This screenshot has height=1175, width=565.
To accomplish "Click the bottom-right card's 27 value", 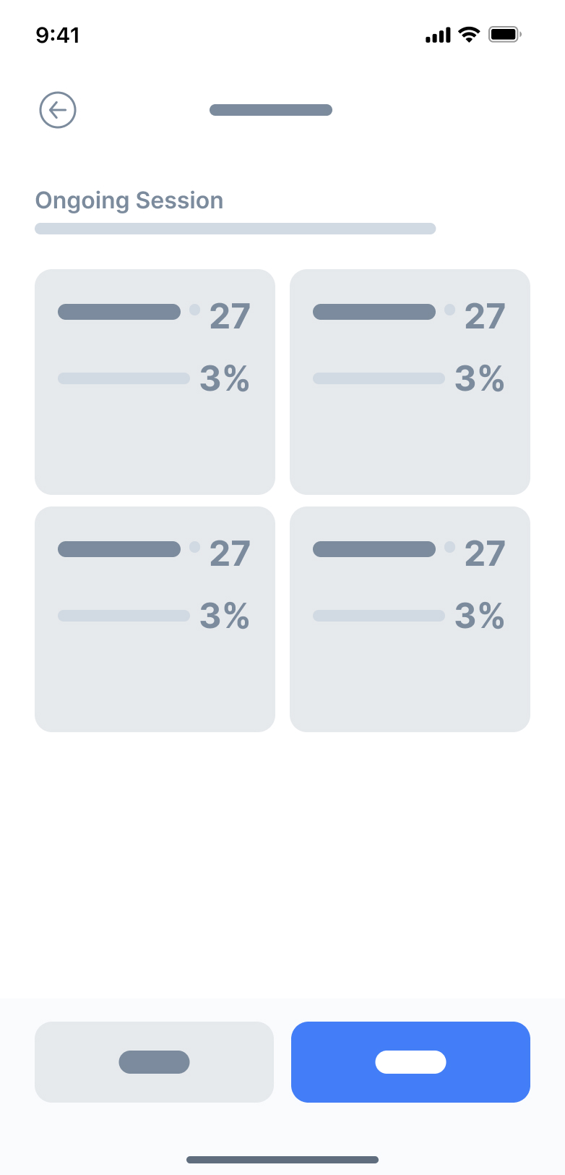I will pos(485,553).
